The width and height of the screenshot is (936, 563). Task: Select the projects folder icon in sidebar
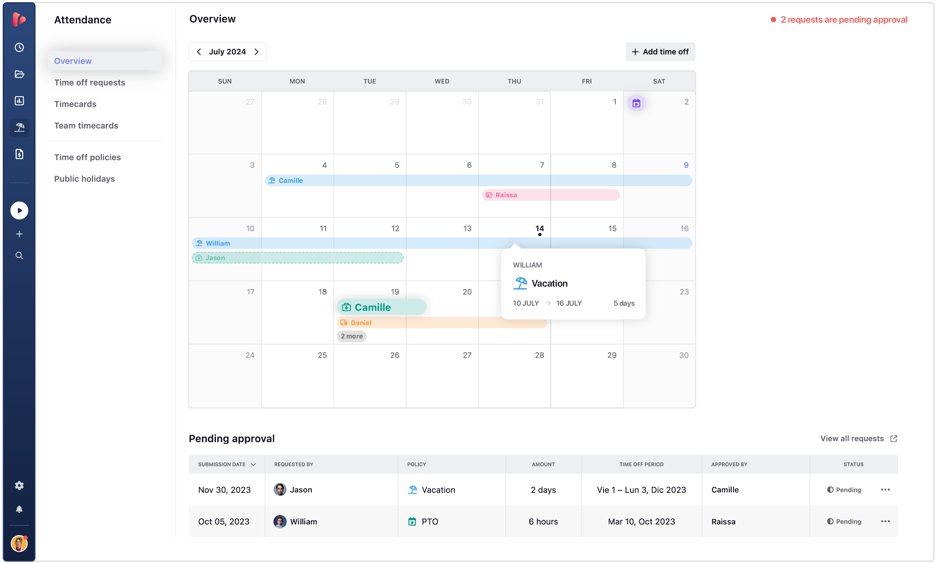(19, 74)
